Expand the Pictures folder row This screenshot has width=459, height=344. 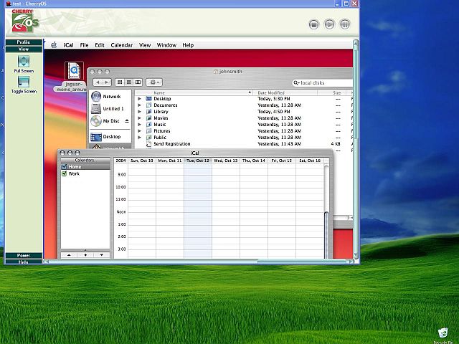click(140, 131)
